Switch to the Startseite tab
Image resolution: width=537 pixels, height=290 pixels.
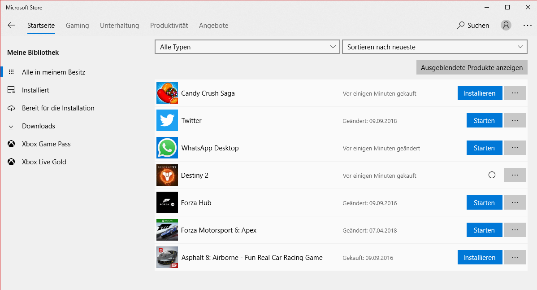click(41, 26)
